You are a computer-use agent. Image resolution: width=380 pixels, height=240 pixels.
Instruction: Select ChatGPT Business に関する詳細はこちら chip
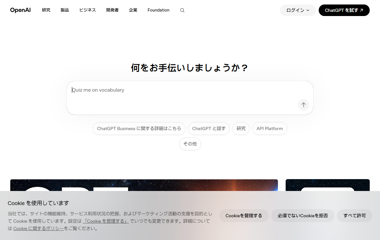(139, 128)
